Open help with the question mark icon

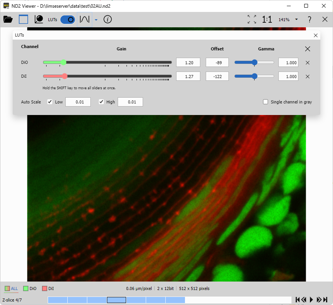coord(310,19)
